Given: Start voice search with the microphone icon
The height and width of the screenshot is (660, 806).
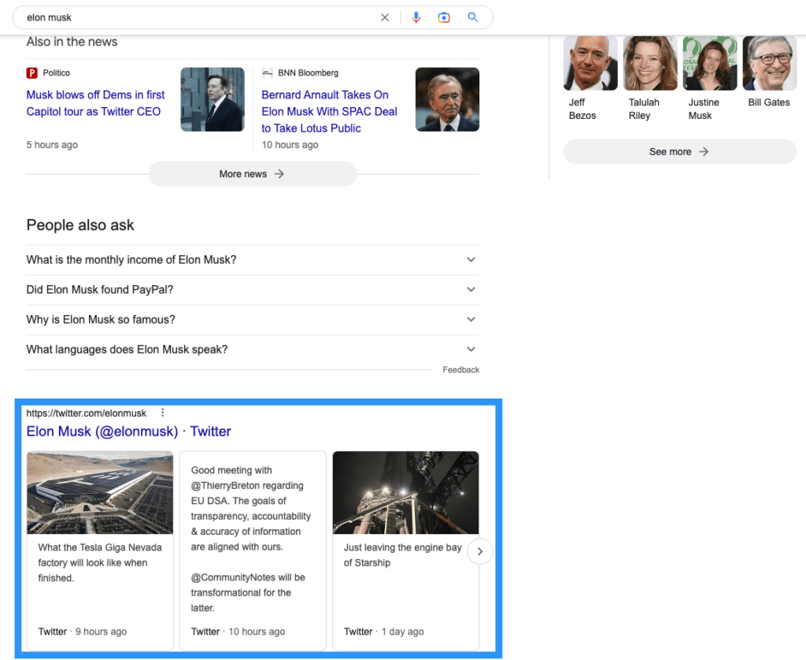Looking at the screenshot, I should [416, 17].
